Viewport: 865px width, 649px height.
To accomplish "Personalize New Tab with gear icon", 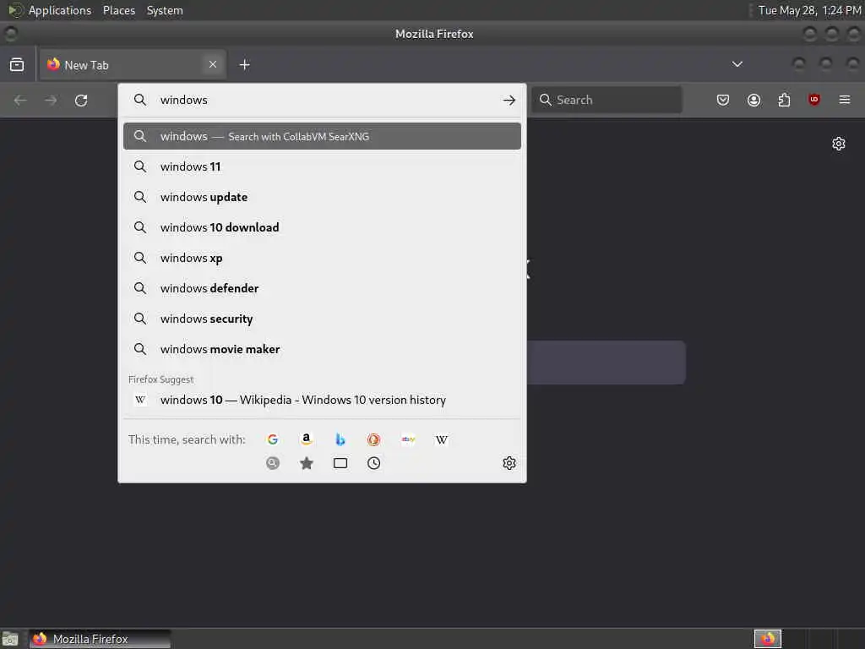I will pyautogui.click(x=839, y=144).
